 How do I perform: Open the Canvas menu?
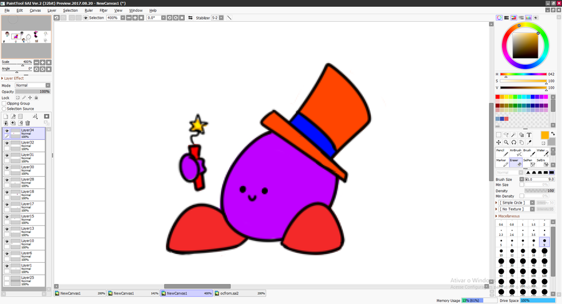point(35,11)
